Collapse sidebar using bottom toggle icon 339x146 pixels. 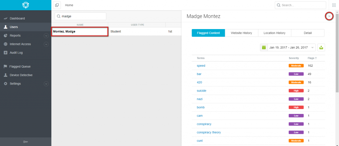[x=25, y=142]
